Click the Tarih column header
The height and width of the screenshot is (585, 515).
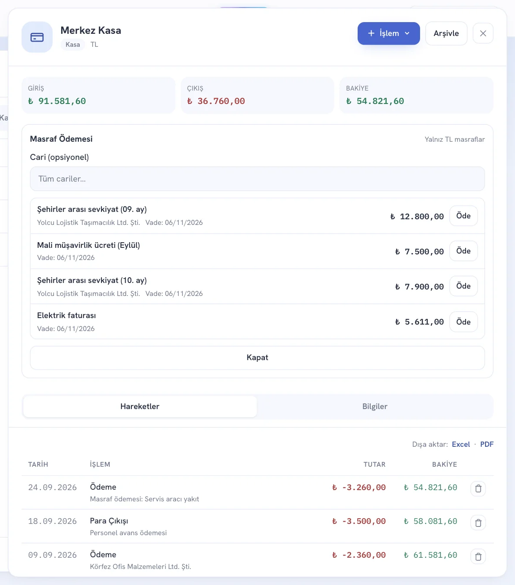coord(38,465)
